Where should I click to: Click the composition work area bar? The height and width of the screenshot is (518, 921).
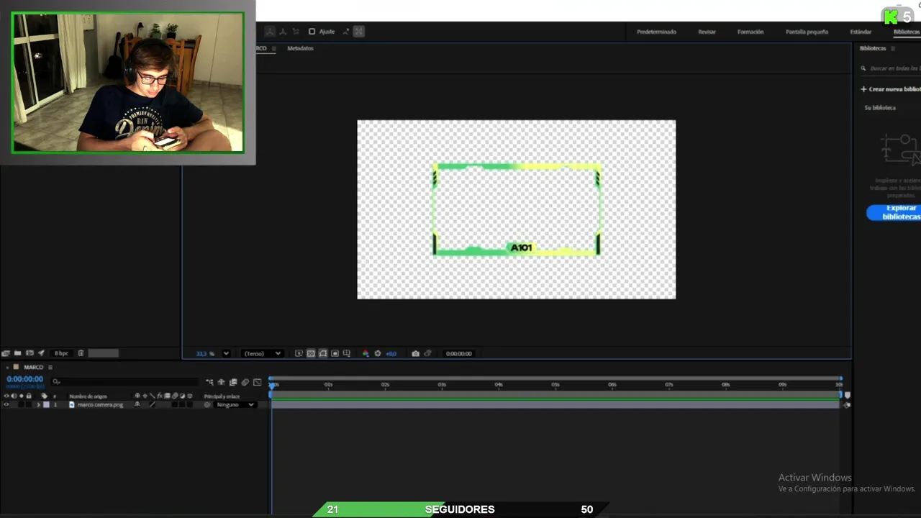click(x=555, y=395)
